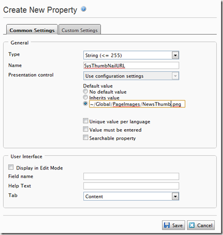Image resolution: width=223 pixels, height=235 pixels.
Task: Enable Unique value per language checkbox
Action: [85, 121]
